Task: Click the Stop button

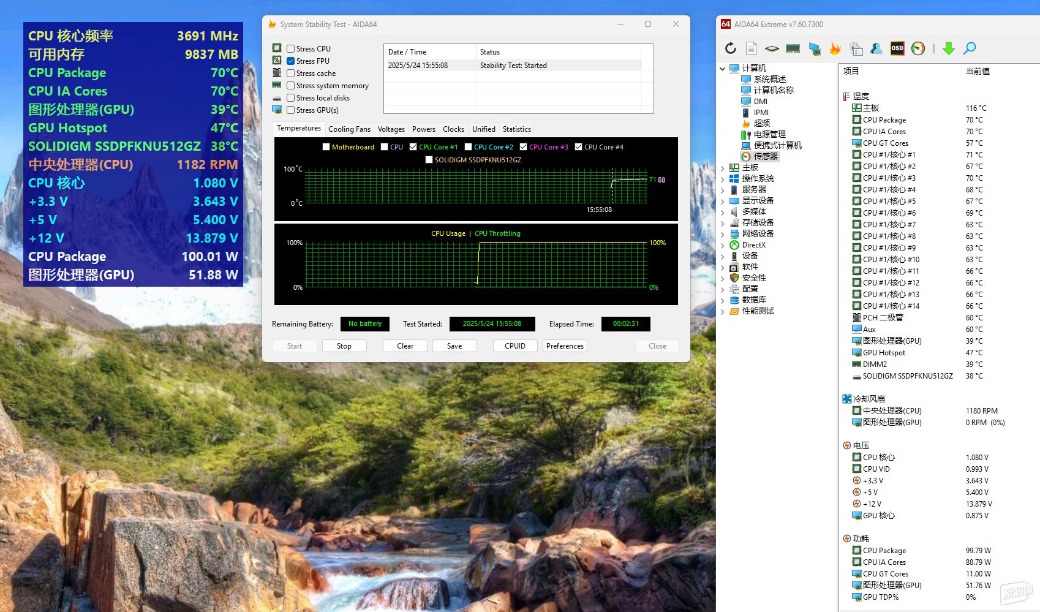Action: coord(344,346)
